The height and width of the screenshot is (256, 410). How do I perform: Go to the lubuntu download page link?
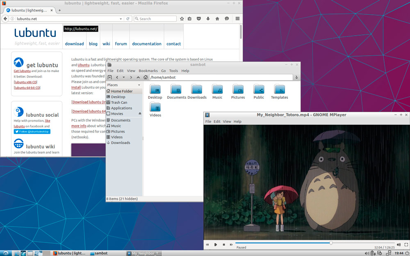(x=74, y=44)
